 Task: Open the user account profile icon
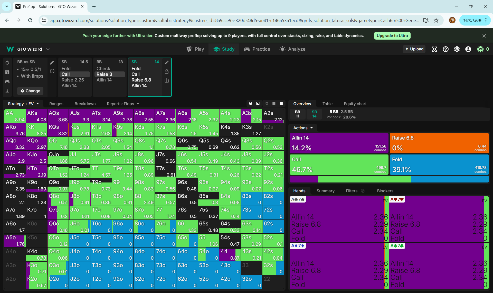click(468, 49)
